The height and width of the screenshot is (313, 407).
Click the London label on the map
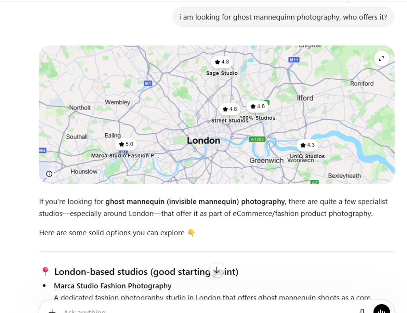(203, 140)
